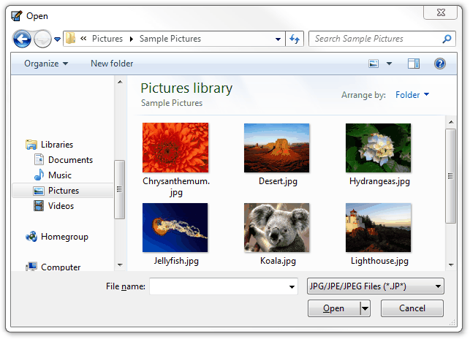The height and width of the screenshot is (339, 470).
Task: Select Pictures library in sidebar
Action: (x=63, y=191)
